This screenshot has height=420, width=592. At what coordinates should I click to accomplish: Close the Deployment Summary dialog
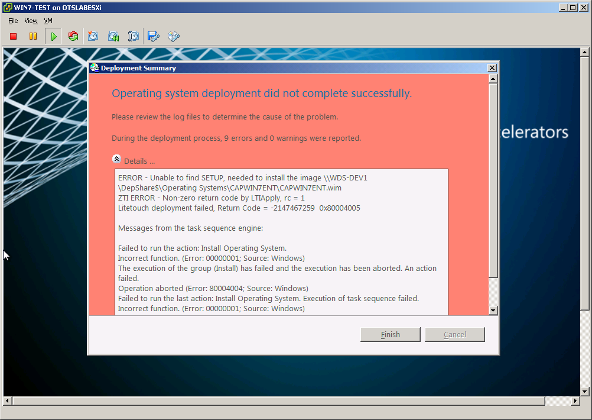coord(492,68)
